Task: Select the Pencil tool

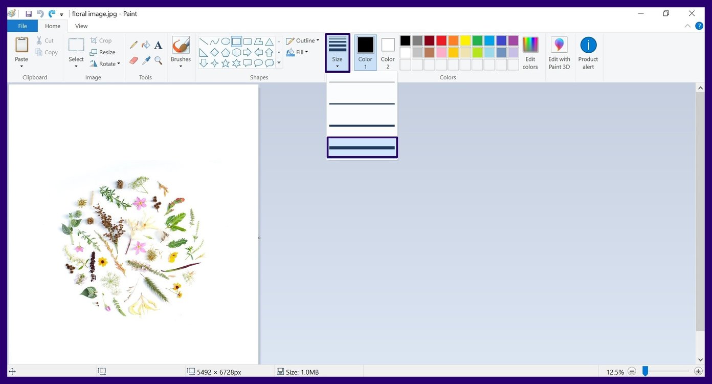Action: [133, 45]
